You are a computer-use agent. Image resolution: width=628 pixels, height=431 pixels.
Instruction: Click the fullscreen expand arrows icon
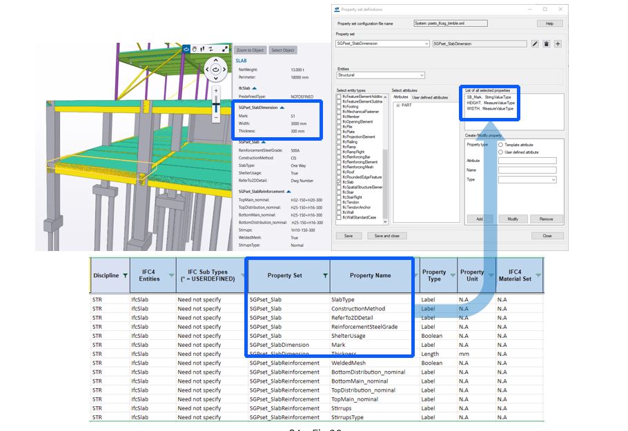point(225,50)
